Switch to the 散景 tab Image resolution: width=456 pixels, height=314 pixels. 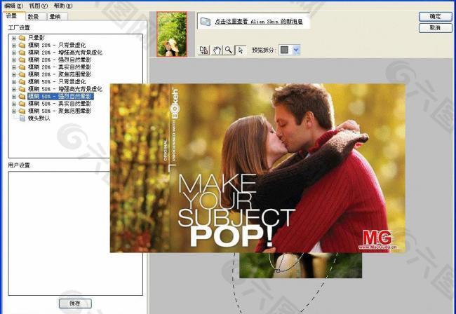coord(33,16)
